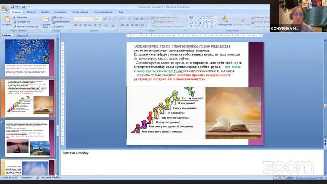327x184 pixels.
Task: Open the font size combo box
Action: click(98, 19)
